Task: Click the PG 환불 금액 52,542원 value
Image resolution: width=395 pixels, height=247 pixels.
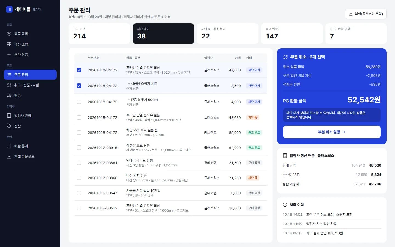Action: coord(364,100)
